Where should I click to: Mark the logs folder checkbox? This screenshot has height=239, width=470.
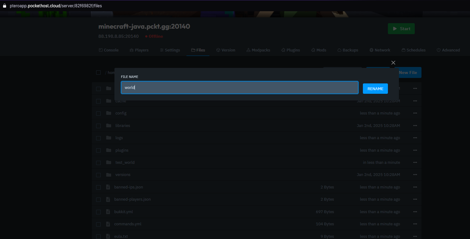point(98,138)
